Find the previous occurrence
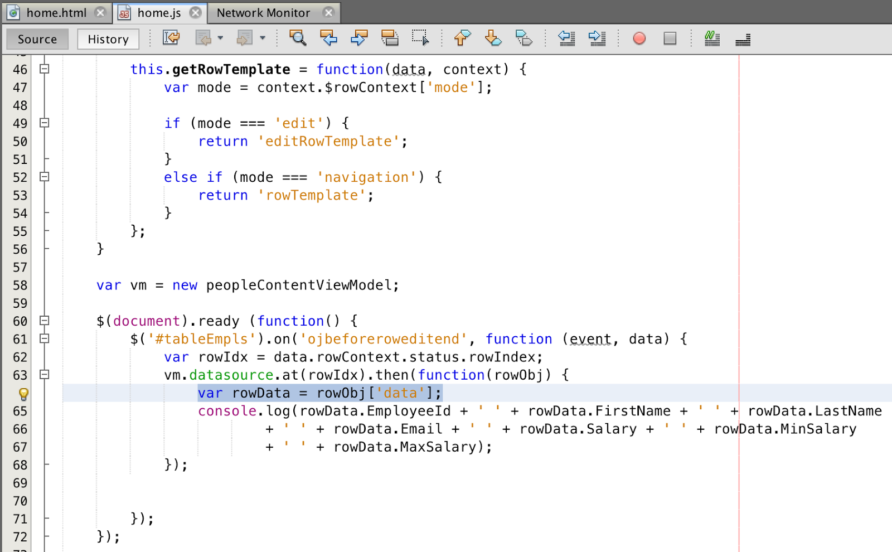The height and width of the screenshot is (552, 892). tap(329, 38)
